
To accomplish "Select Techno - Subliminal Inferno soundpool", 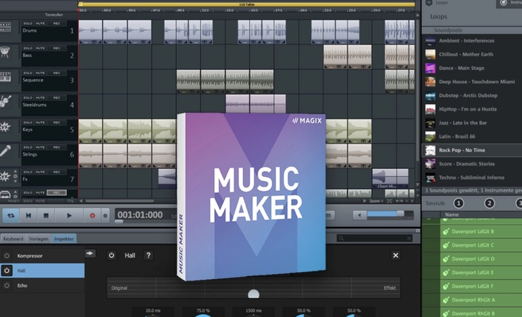I will click(472, 178).
